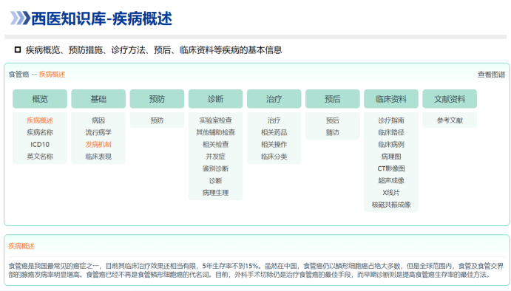Open the 临床路径 item
Screen dimensions: 511x291
391,132
